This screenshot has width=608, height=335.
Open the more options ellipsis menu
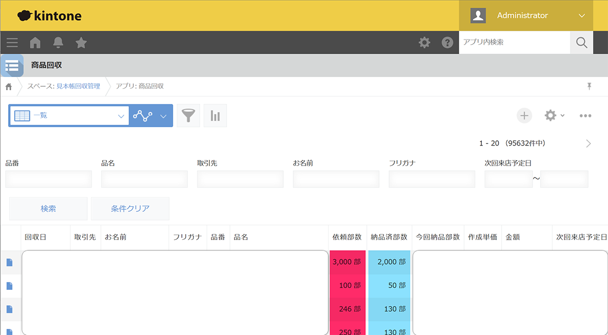coord(585,116)
